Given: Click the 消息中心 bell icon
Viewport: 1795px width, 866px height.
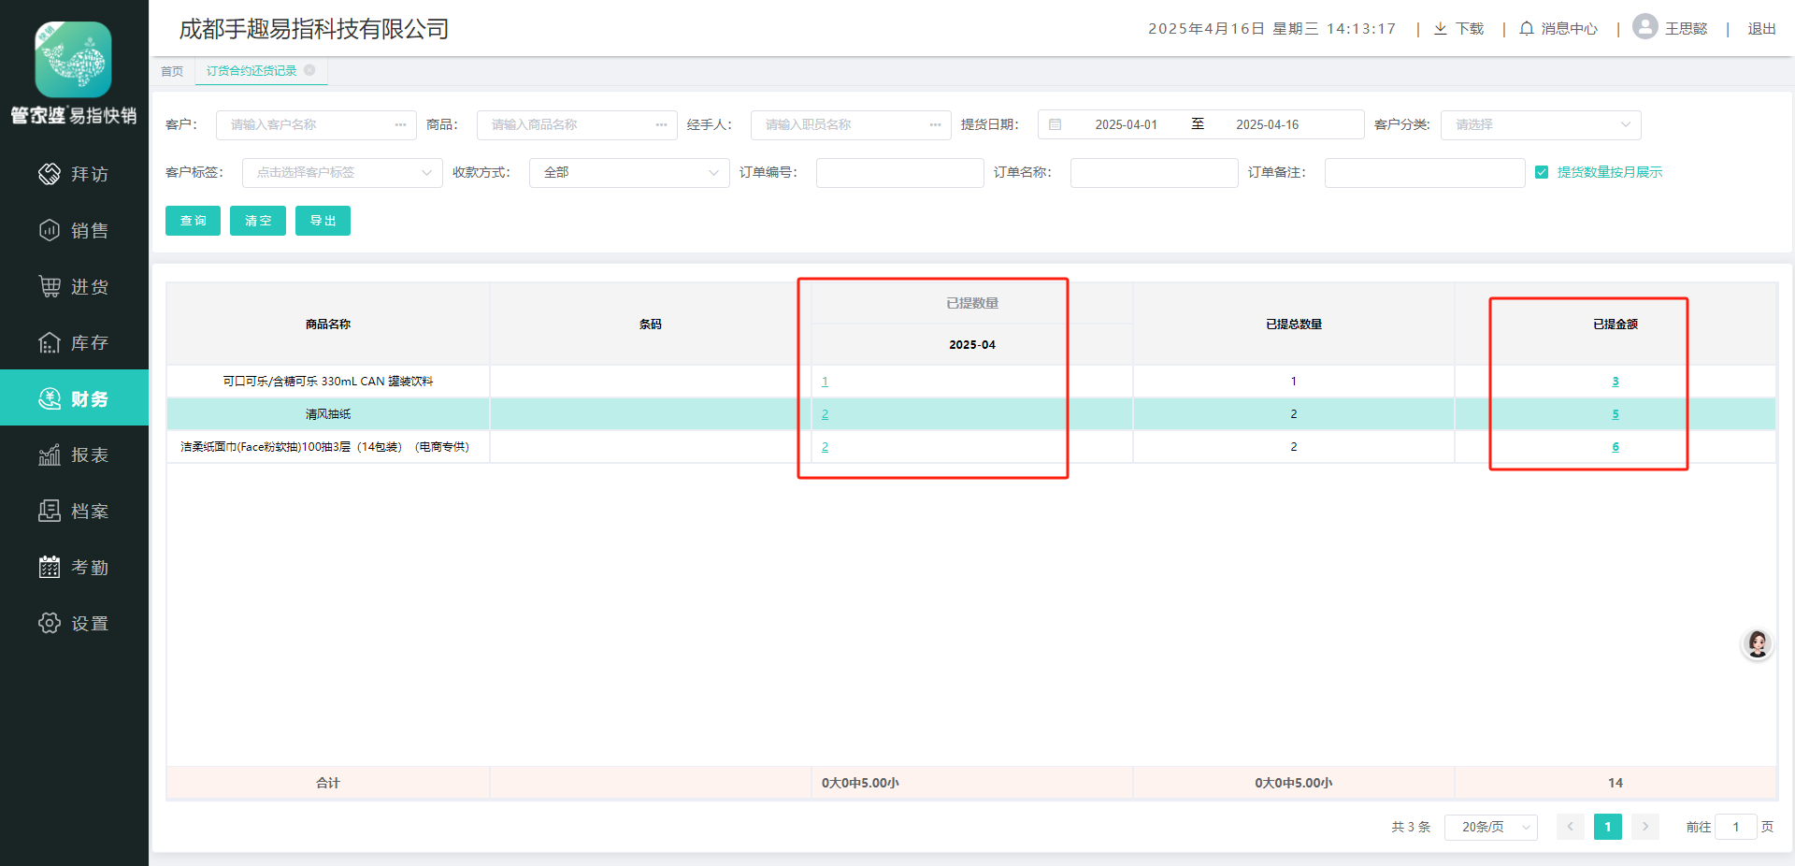Looking at the screenshot, I should click(x=1526, y=29).
